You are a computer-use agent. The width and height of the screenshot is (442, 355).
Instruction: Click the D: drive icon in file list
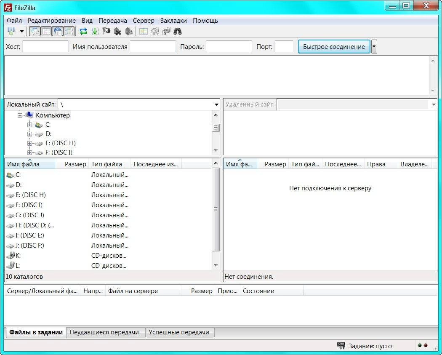pos(11,185)
